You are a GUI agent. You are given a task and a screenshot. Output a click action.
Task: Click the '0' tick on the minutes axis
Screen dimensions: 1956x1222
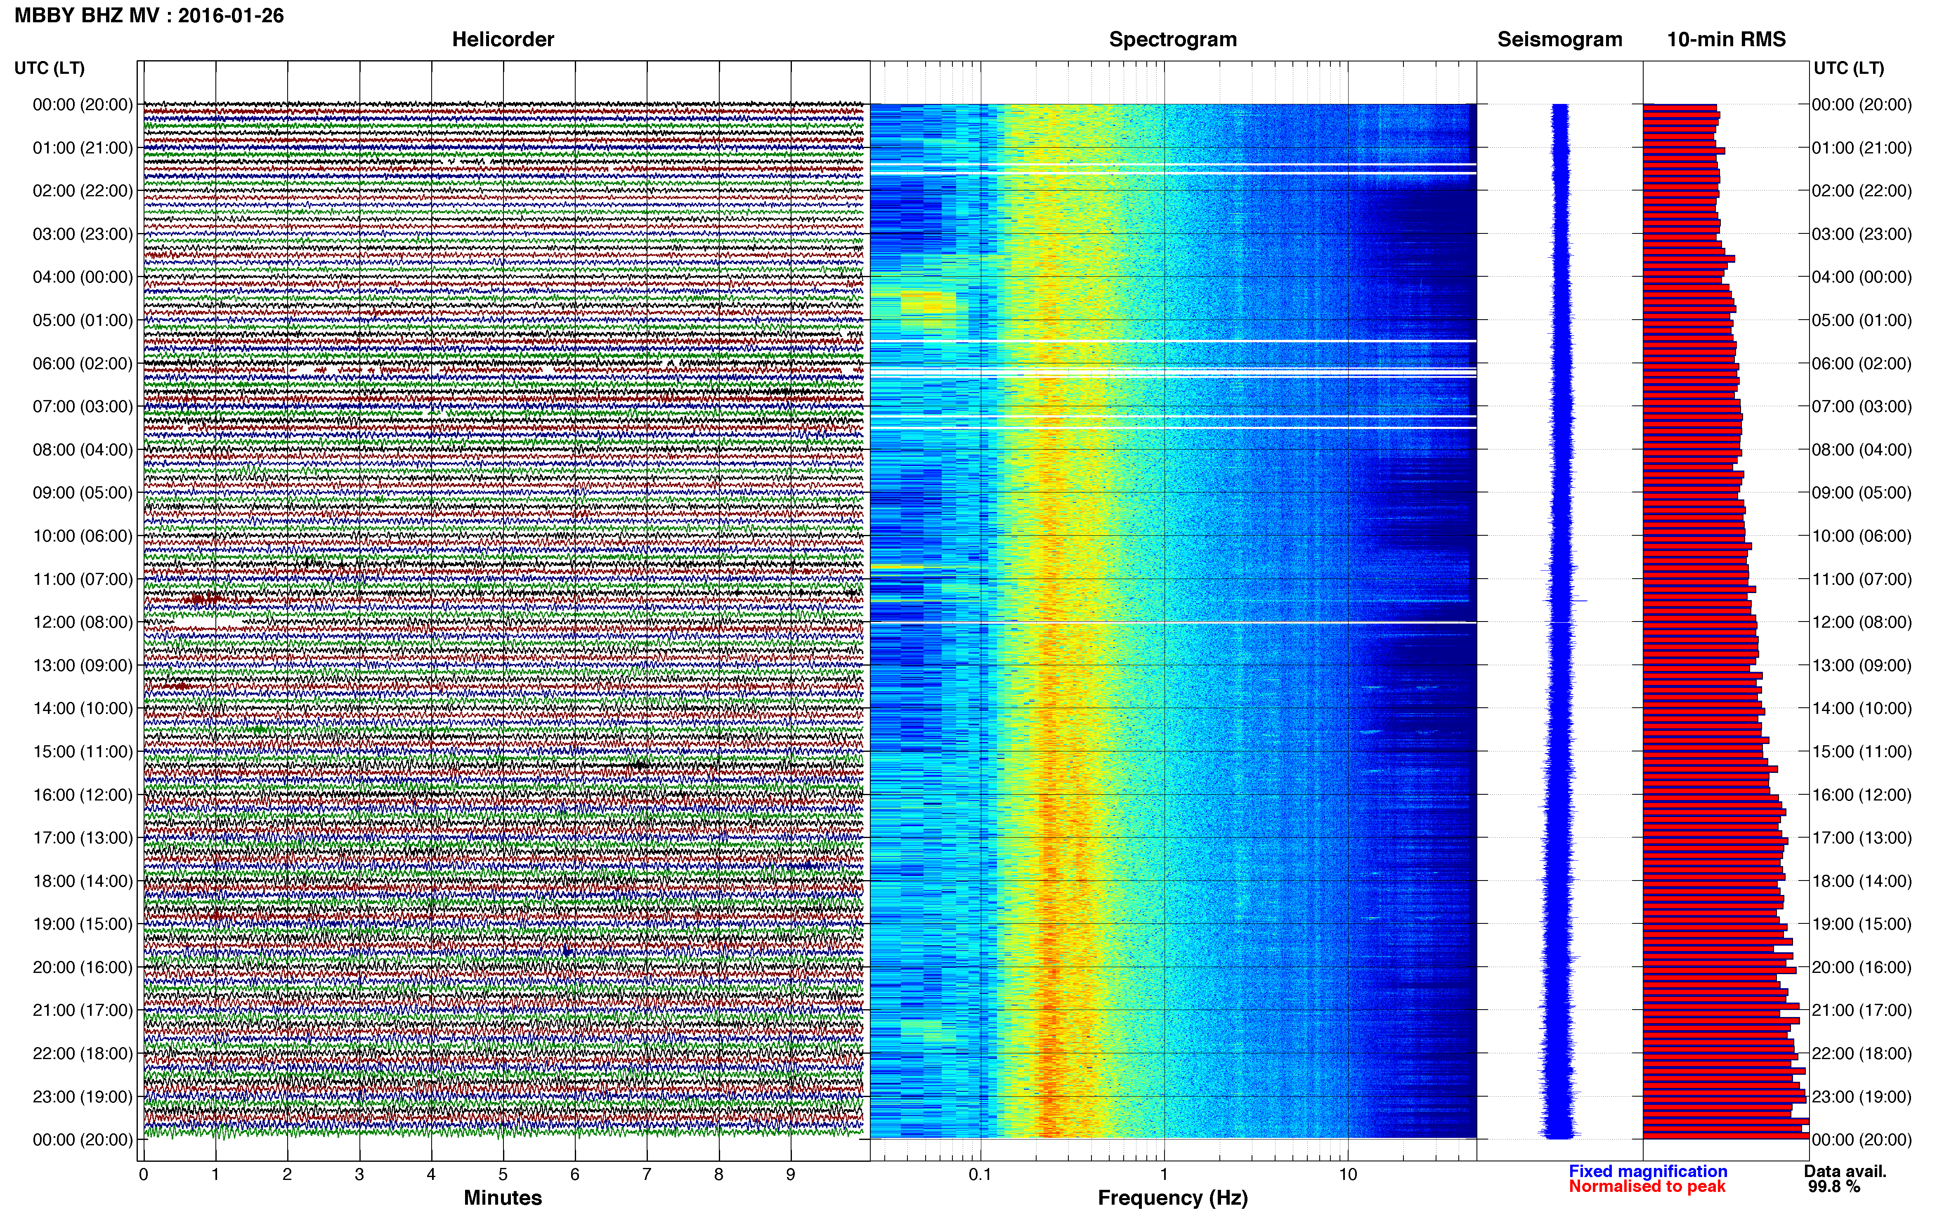pyautogui.click(x=143, y=1174)
